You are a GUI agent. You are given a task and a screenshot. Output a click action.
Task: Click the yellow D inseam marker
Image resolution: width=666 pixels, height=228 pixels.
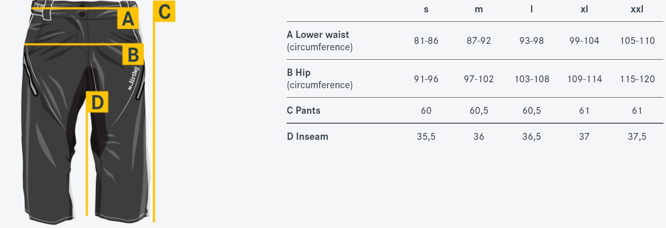(98, 102)
